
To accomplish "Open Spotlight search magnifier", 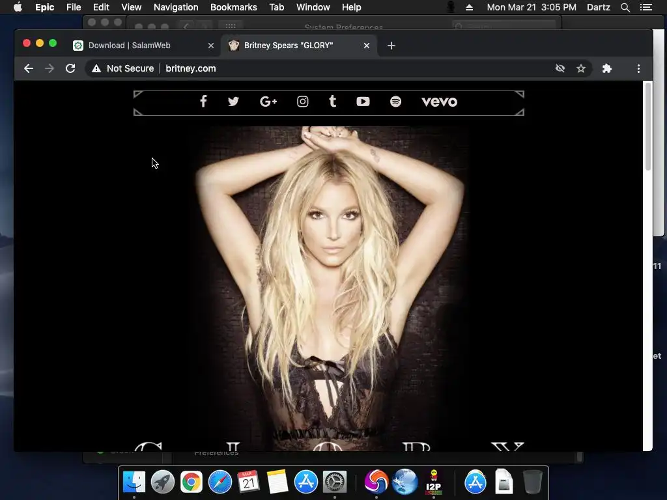I will tap(625, 7).
